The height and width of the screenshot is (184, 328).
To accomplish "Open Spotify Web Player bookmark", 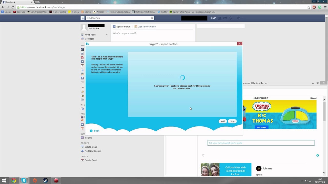I will click(x=180, y=12).
